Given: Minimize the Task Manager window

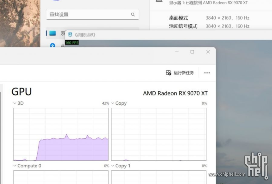Looking at the screenshot, I should (177, 52).
